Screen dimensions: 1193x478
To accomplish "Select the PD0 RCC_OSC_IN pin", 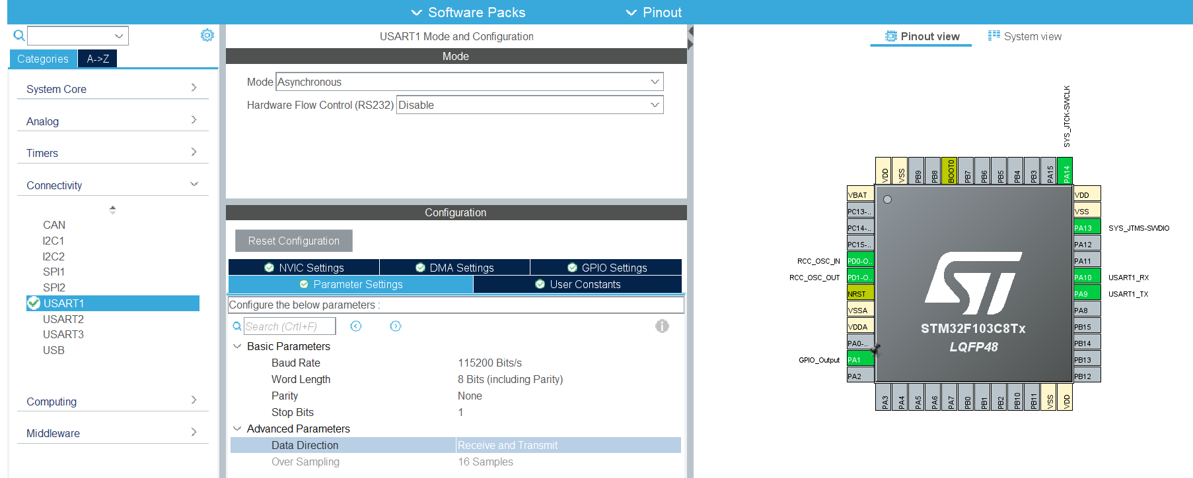I will [860, 260].
